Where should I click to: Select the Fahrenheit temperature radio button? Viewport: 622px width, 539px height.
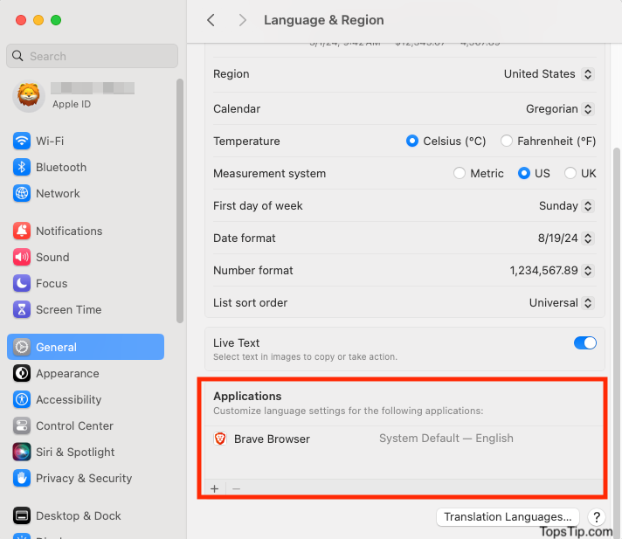[x=507, y=141]
